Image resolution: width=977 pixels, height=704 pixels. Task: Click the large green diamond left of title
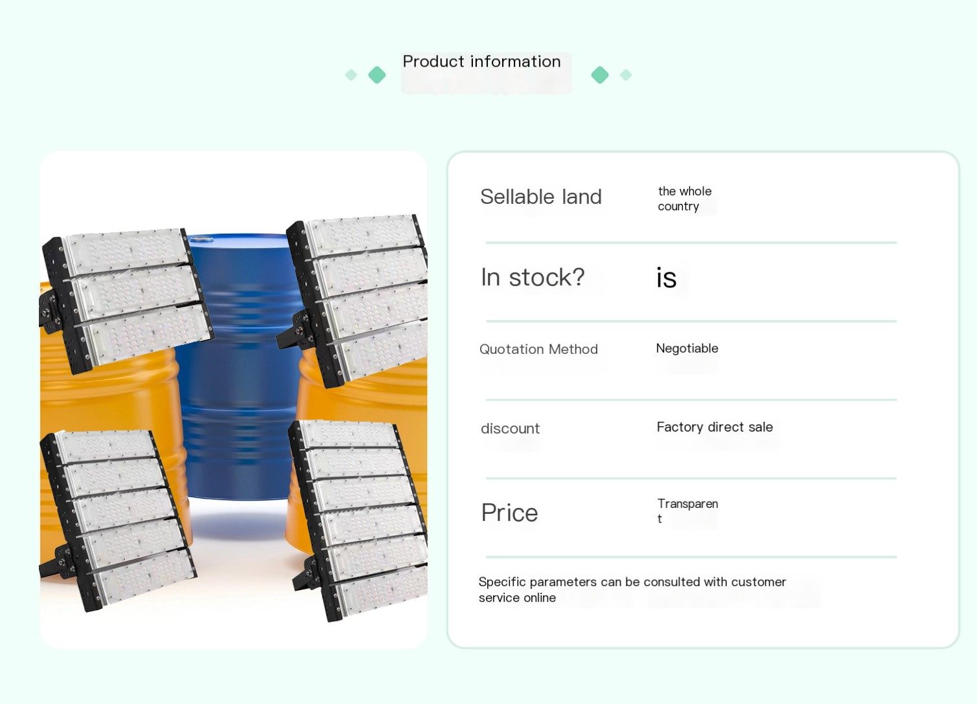[x=377, y=75]
